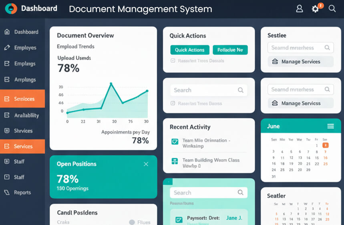344x225 pixels.
Task: Expand the first Manage Services option
Action: click(300, 62)
